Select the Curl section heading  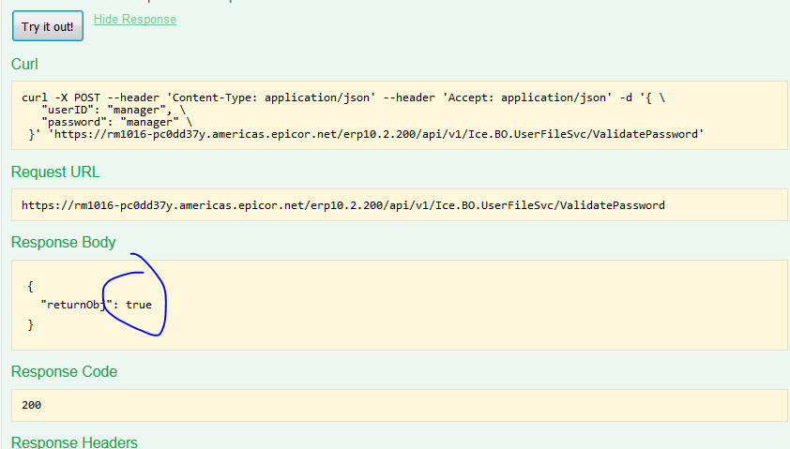point(24,65)
